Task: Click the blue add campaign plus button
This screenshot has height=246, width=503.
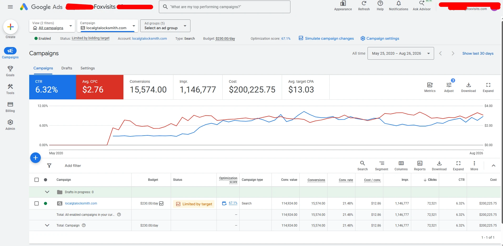Action: click(x=36, y=158)
